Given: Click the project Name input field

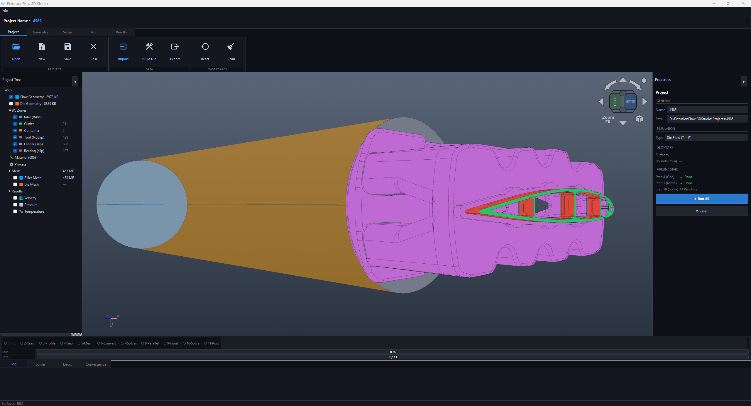Looking at the screenshot, I should [x=707, y=110].
